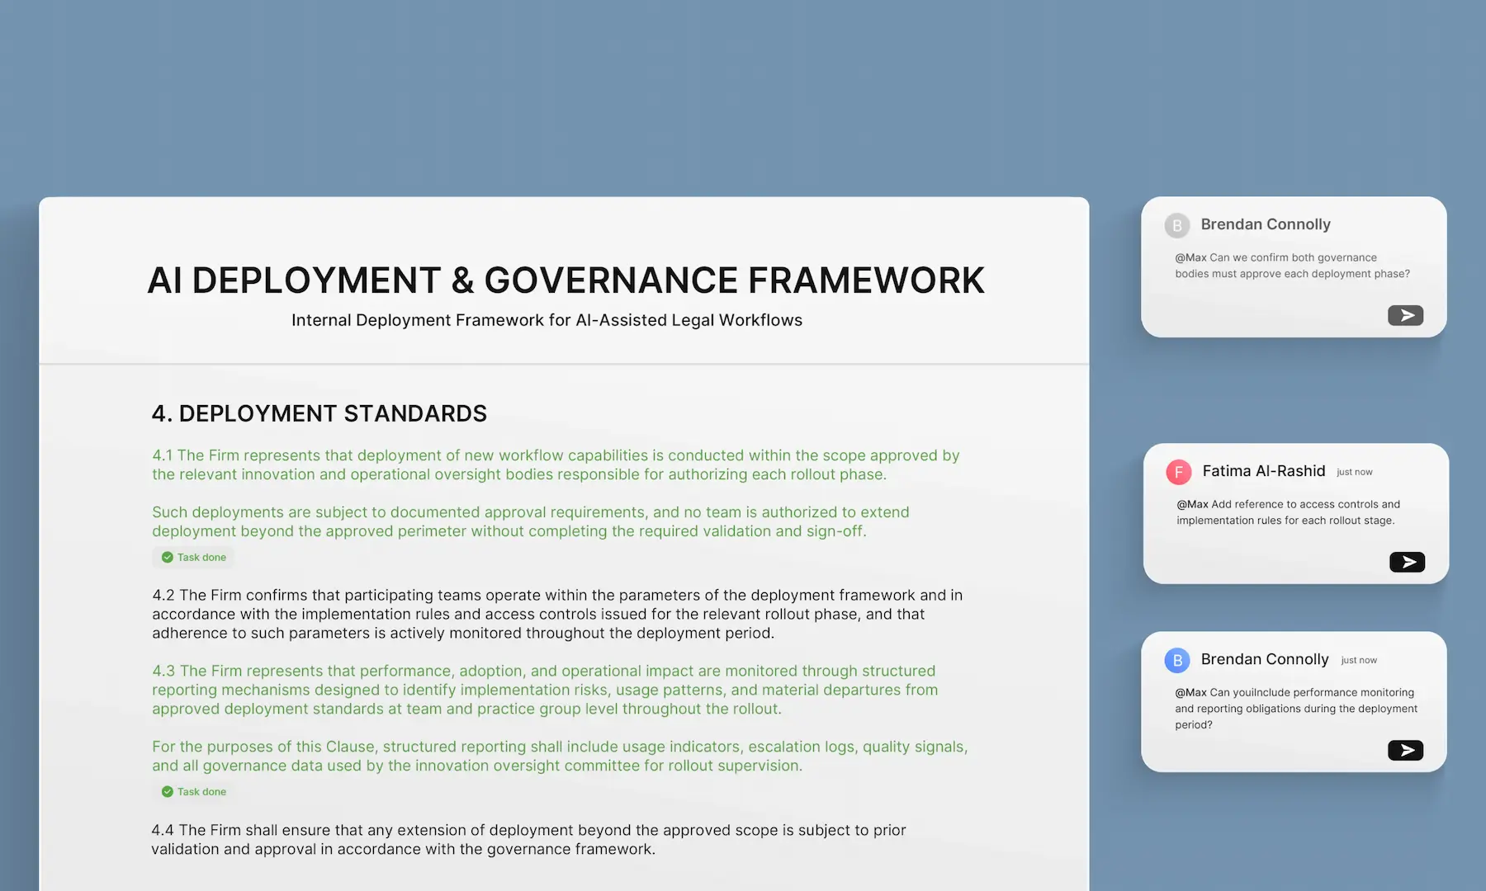Select the @Max mention in Fatima's comment
1486x891 pixels.
point(1192,504)
